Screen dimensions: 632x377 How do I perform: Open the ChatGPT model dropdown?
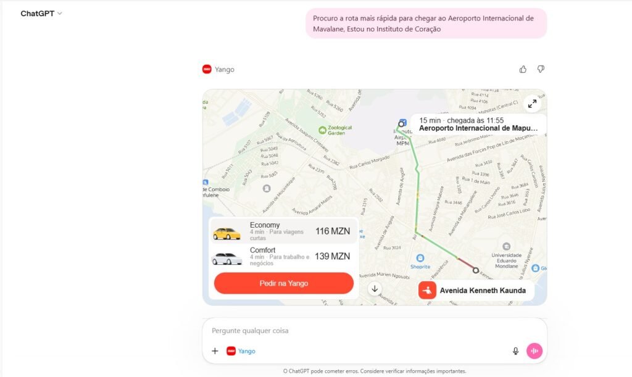tap(41, 14)
